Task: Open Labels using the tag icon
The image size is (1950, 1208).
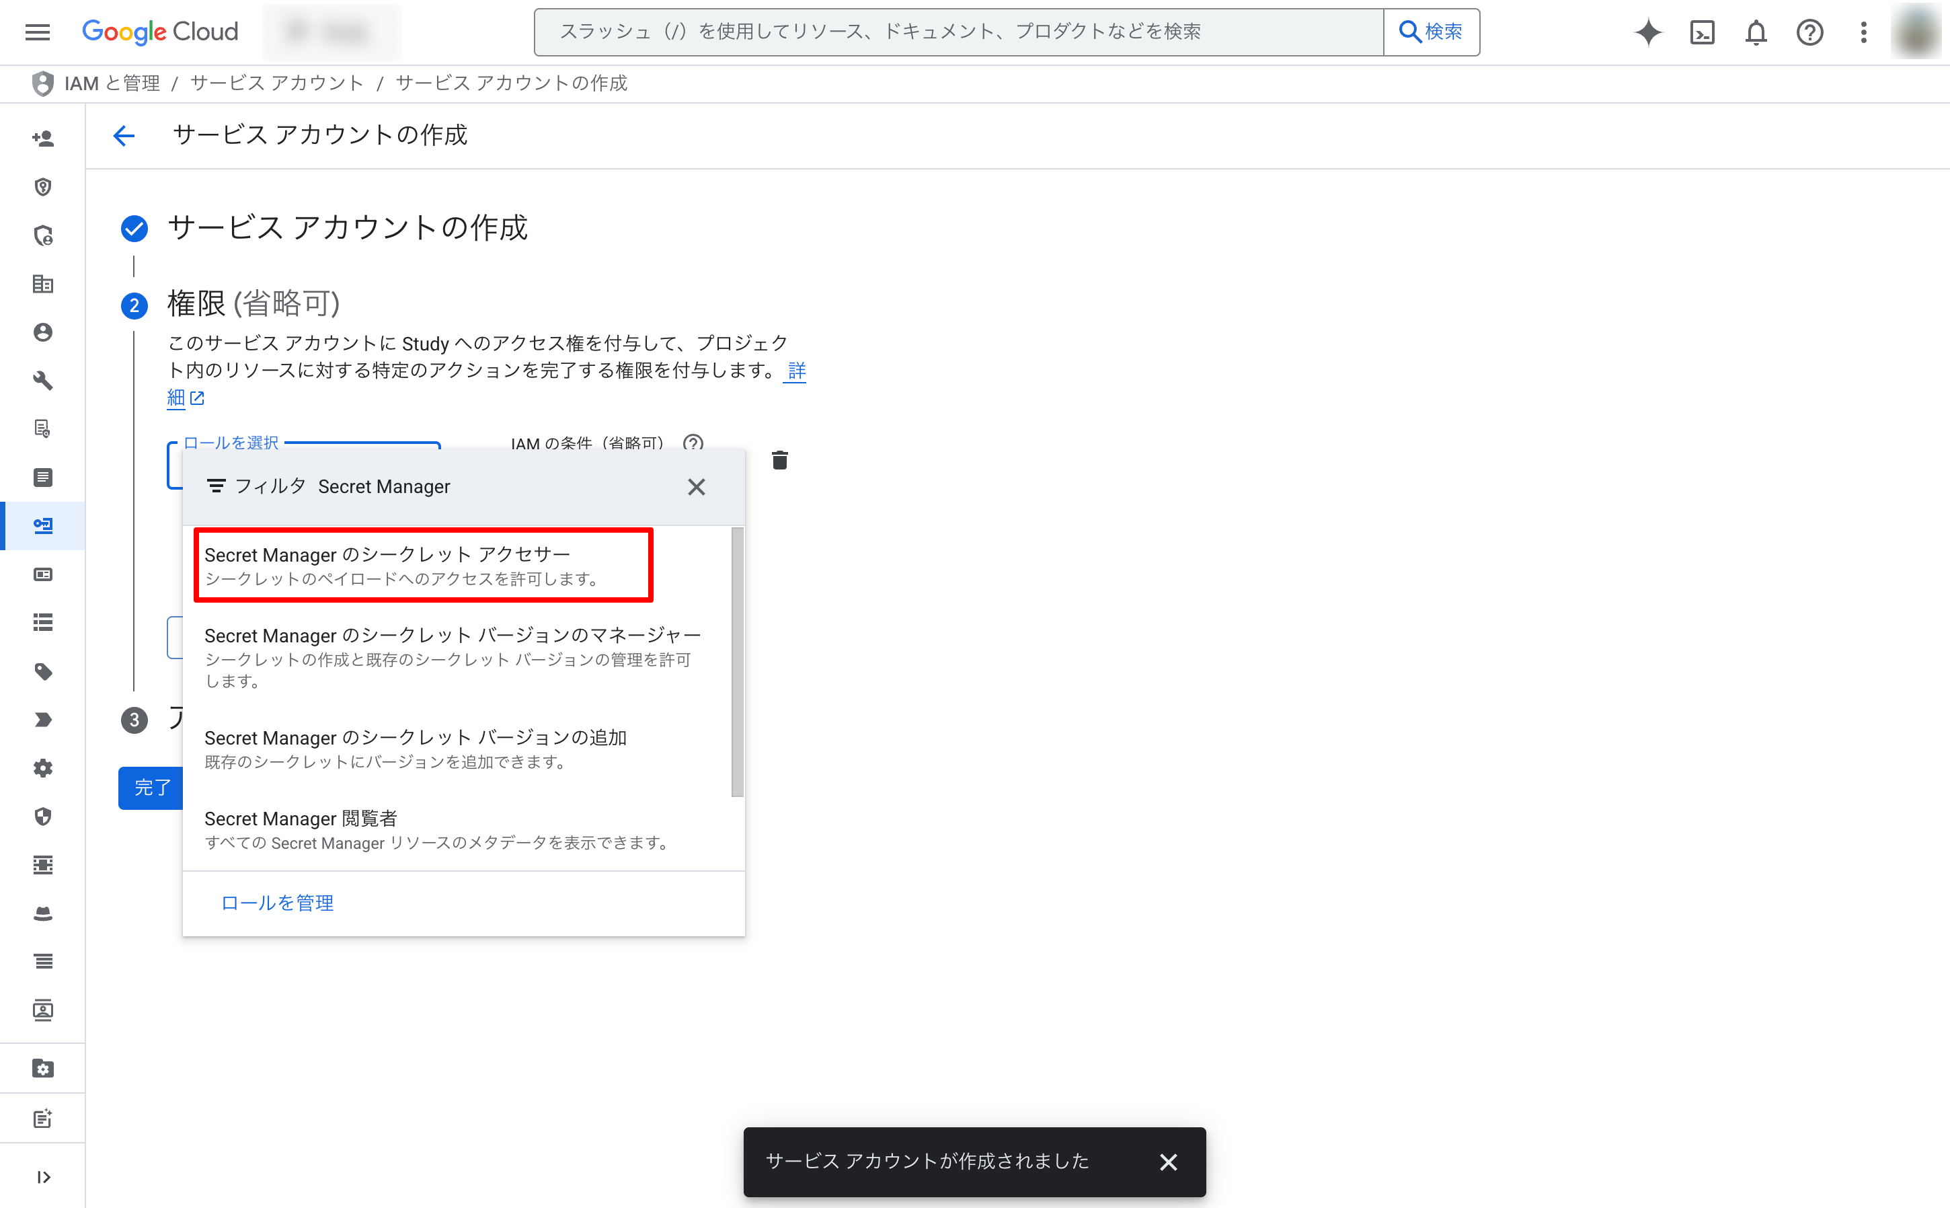Action: 42,672
